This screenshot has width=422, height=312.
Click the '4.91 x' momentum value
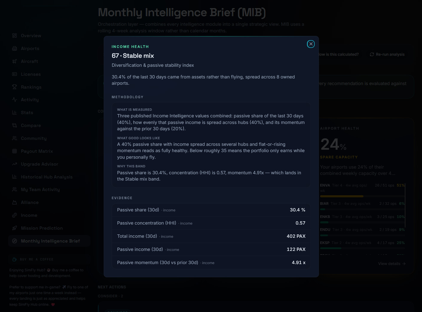tap(299, 263)
